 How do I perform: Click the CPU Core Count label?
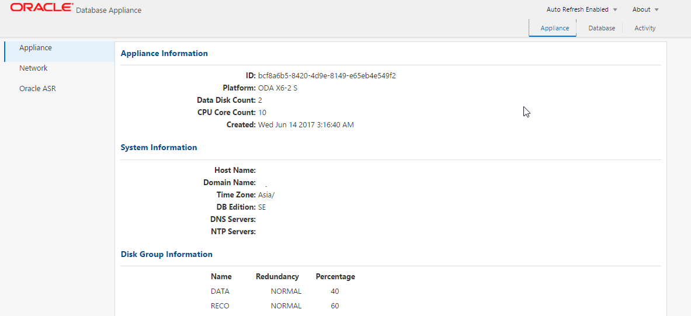pos(227,112)
